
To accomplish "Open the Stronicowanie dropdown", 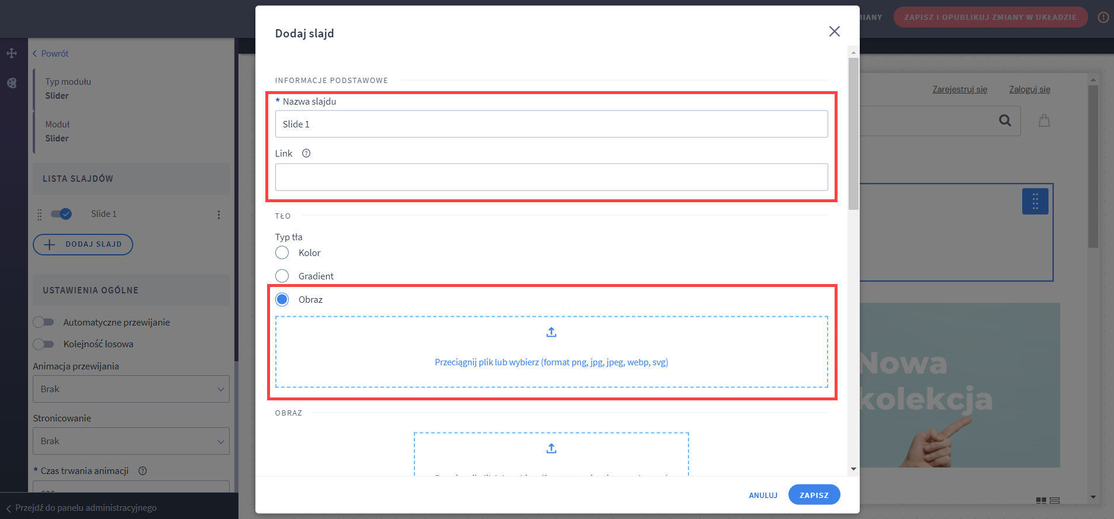I will (x=131, y=441).
